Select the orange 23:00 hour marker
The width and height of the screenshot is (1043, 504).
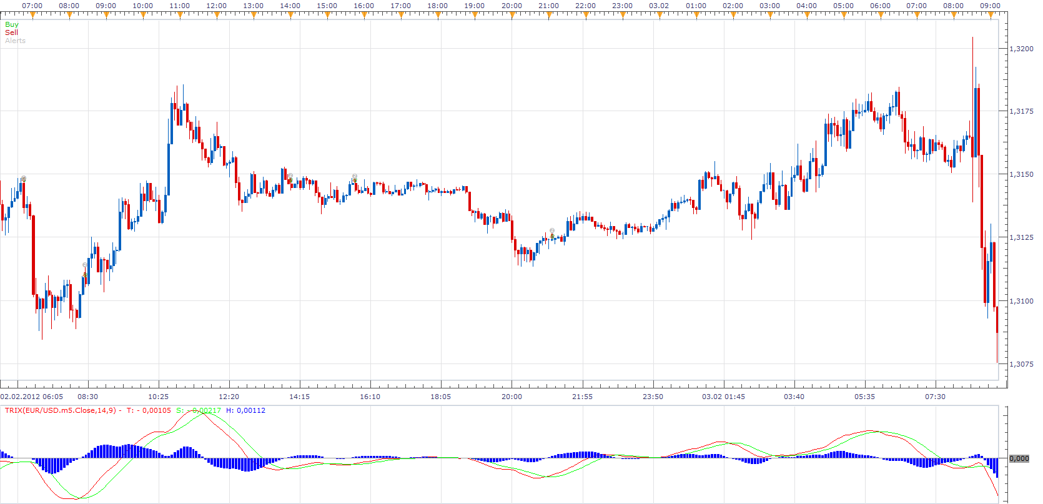coord(623,14)
